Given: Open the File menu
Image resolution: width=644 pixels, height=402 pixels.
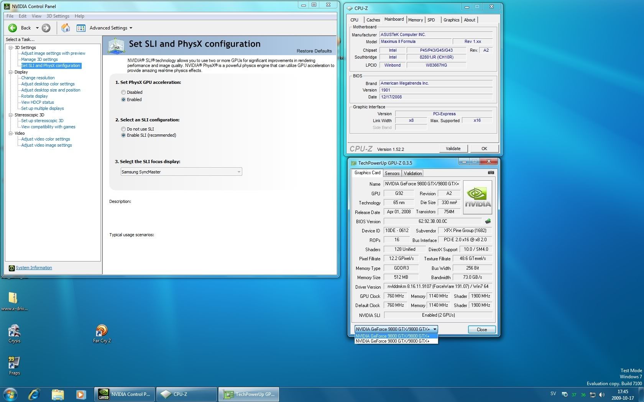Looking at the screenshot, I should click(x=10, y=16).
